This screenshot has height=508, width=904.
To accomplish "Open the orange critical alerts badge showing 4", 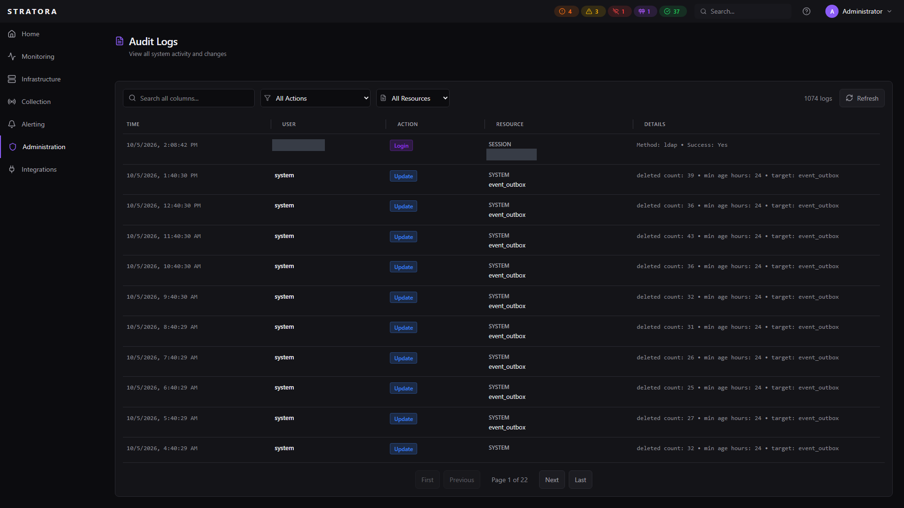I will click(x=566, y=11).
